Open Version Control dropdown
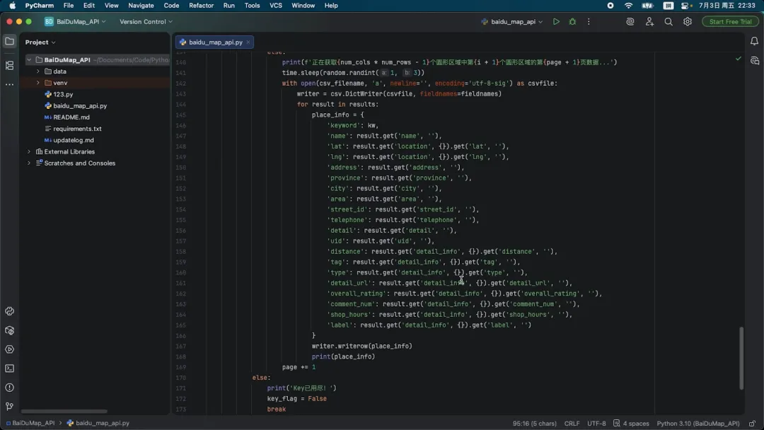Image resolution: width=764 pixels, height=430 pixels. [146, 21]
